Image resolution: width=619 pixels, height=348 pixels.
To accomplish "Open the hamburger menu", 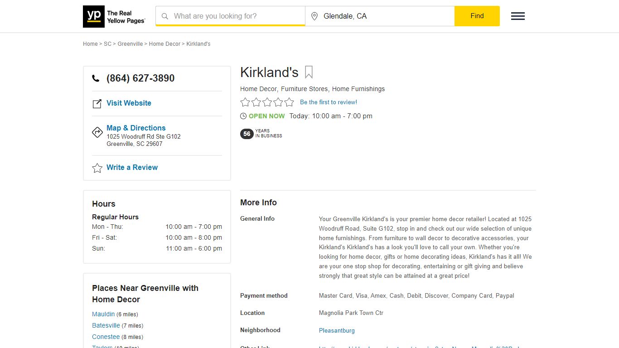I will pyautogui.click(x=518, y=16).
